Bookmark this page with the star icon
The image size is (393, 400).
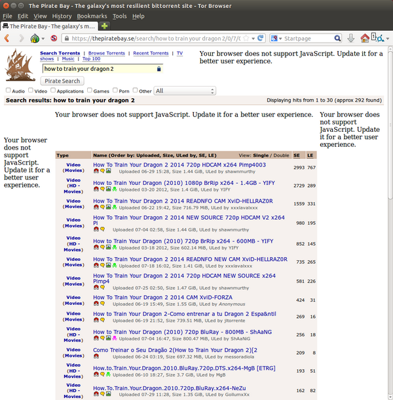(x=246, y=38)
